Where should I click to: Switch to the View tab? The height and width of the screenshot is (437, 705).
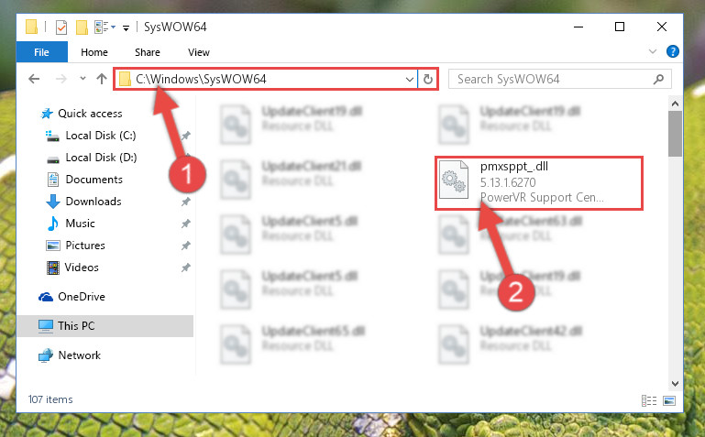[199, 52]
